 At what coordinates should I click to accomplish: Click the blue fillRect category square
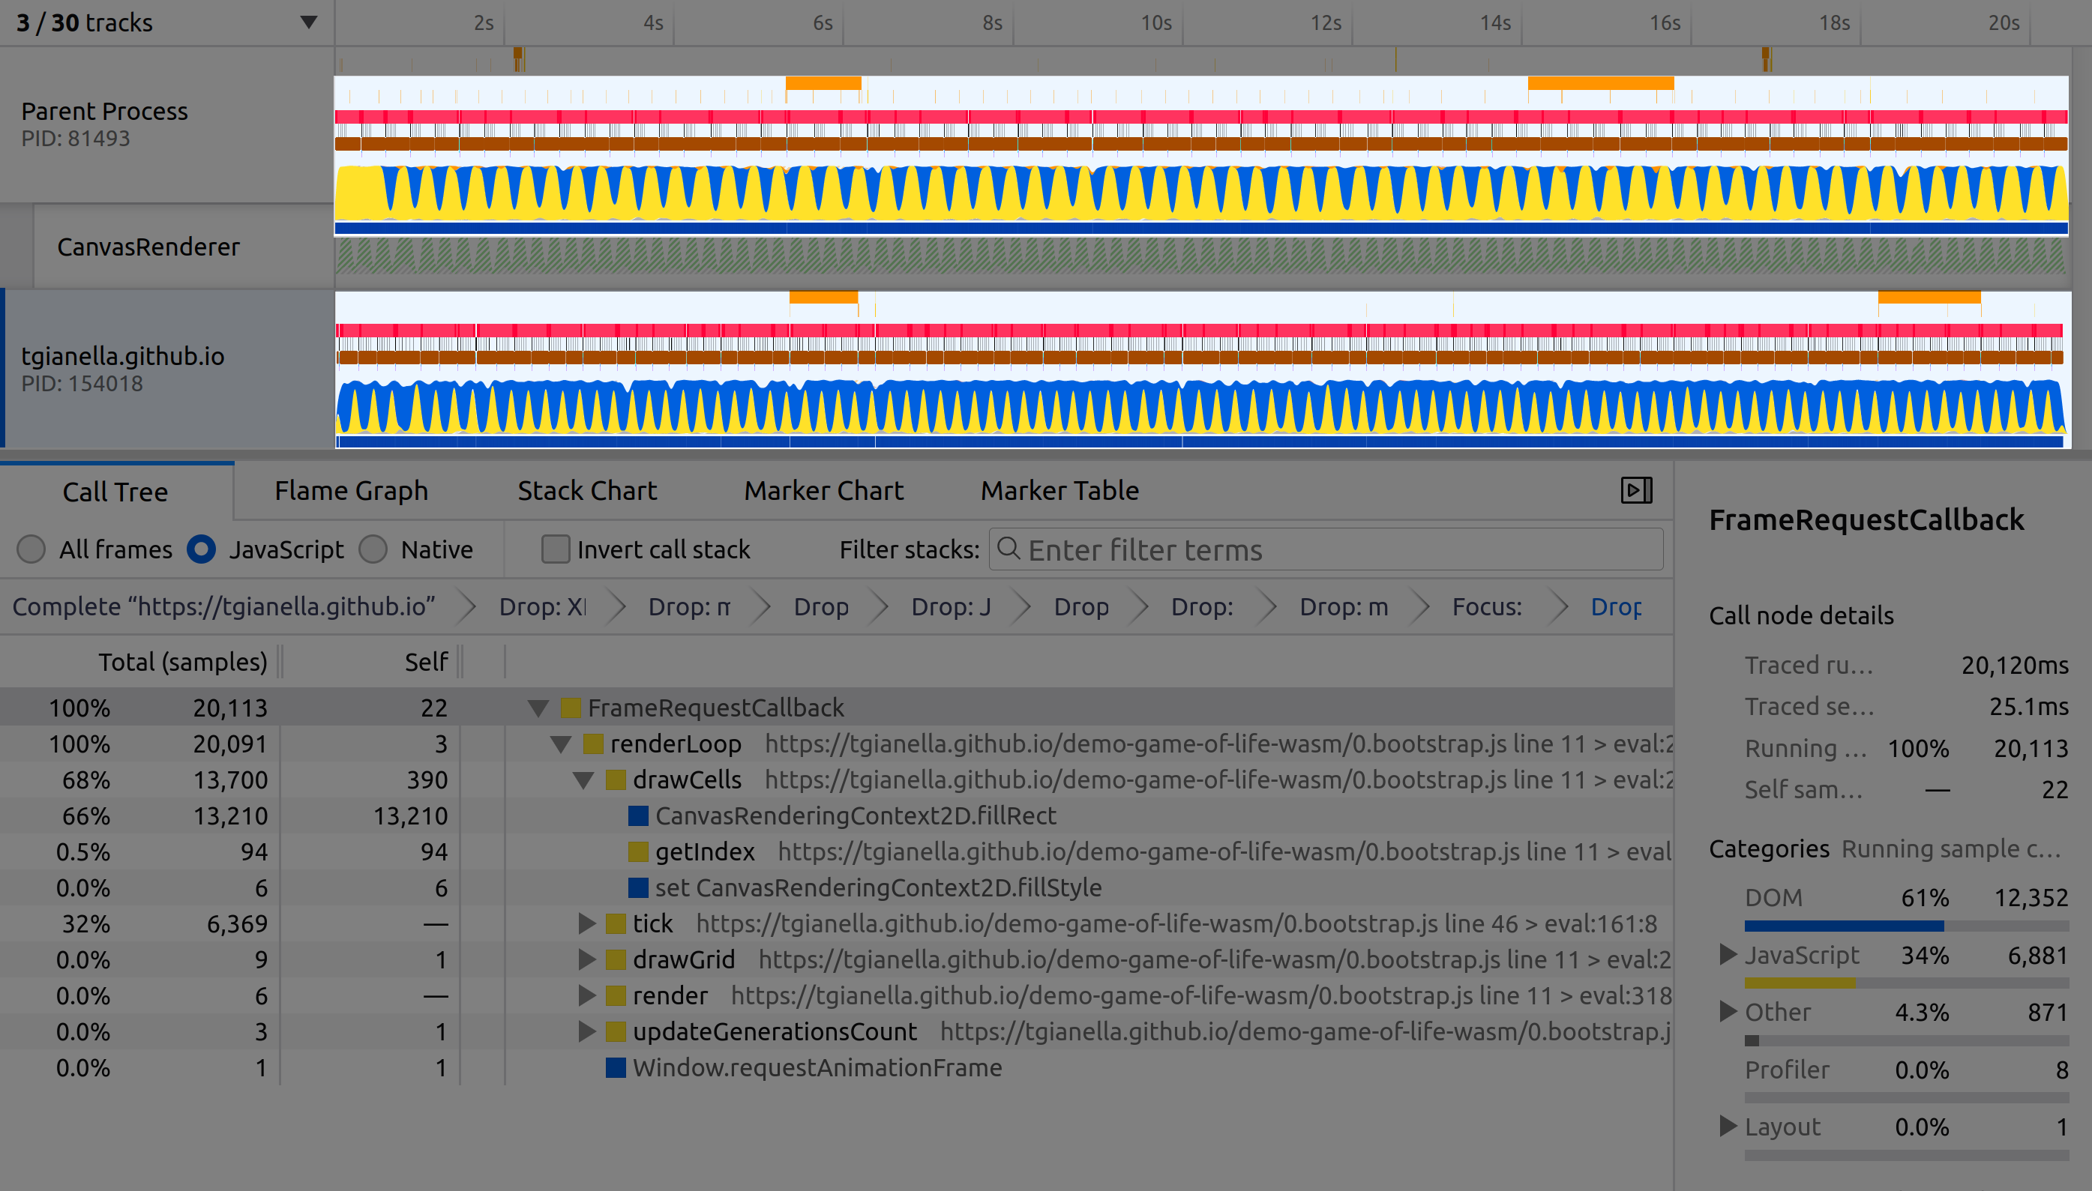[x=638, y=815]
